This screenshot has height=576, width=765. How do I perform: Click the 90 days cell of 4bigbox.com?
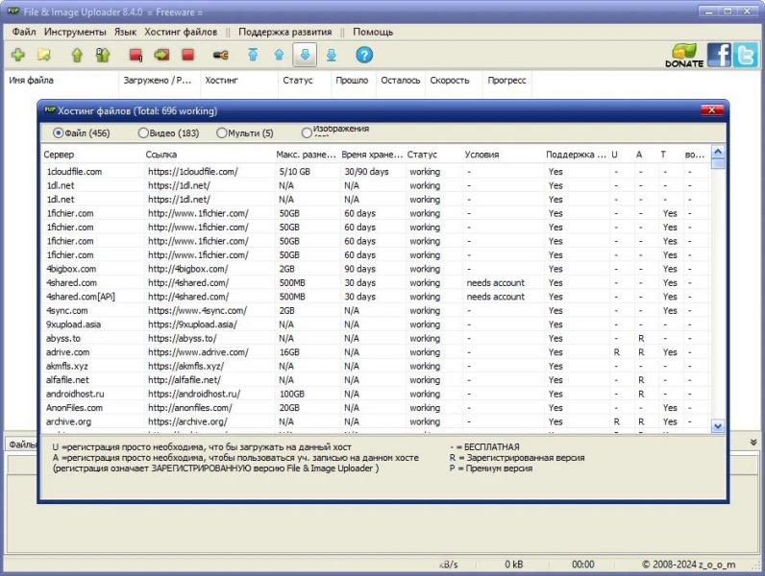point(359,269)
